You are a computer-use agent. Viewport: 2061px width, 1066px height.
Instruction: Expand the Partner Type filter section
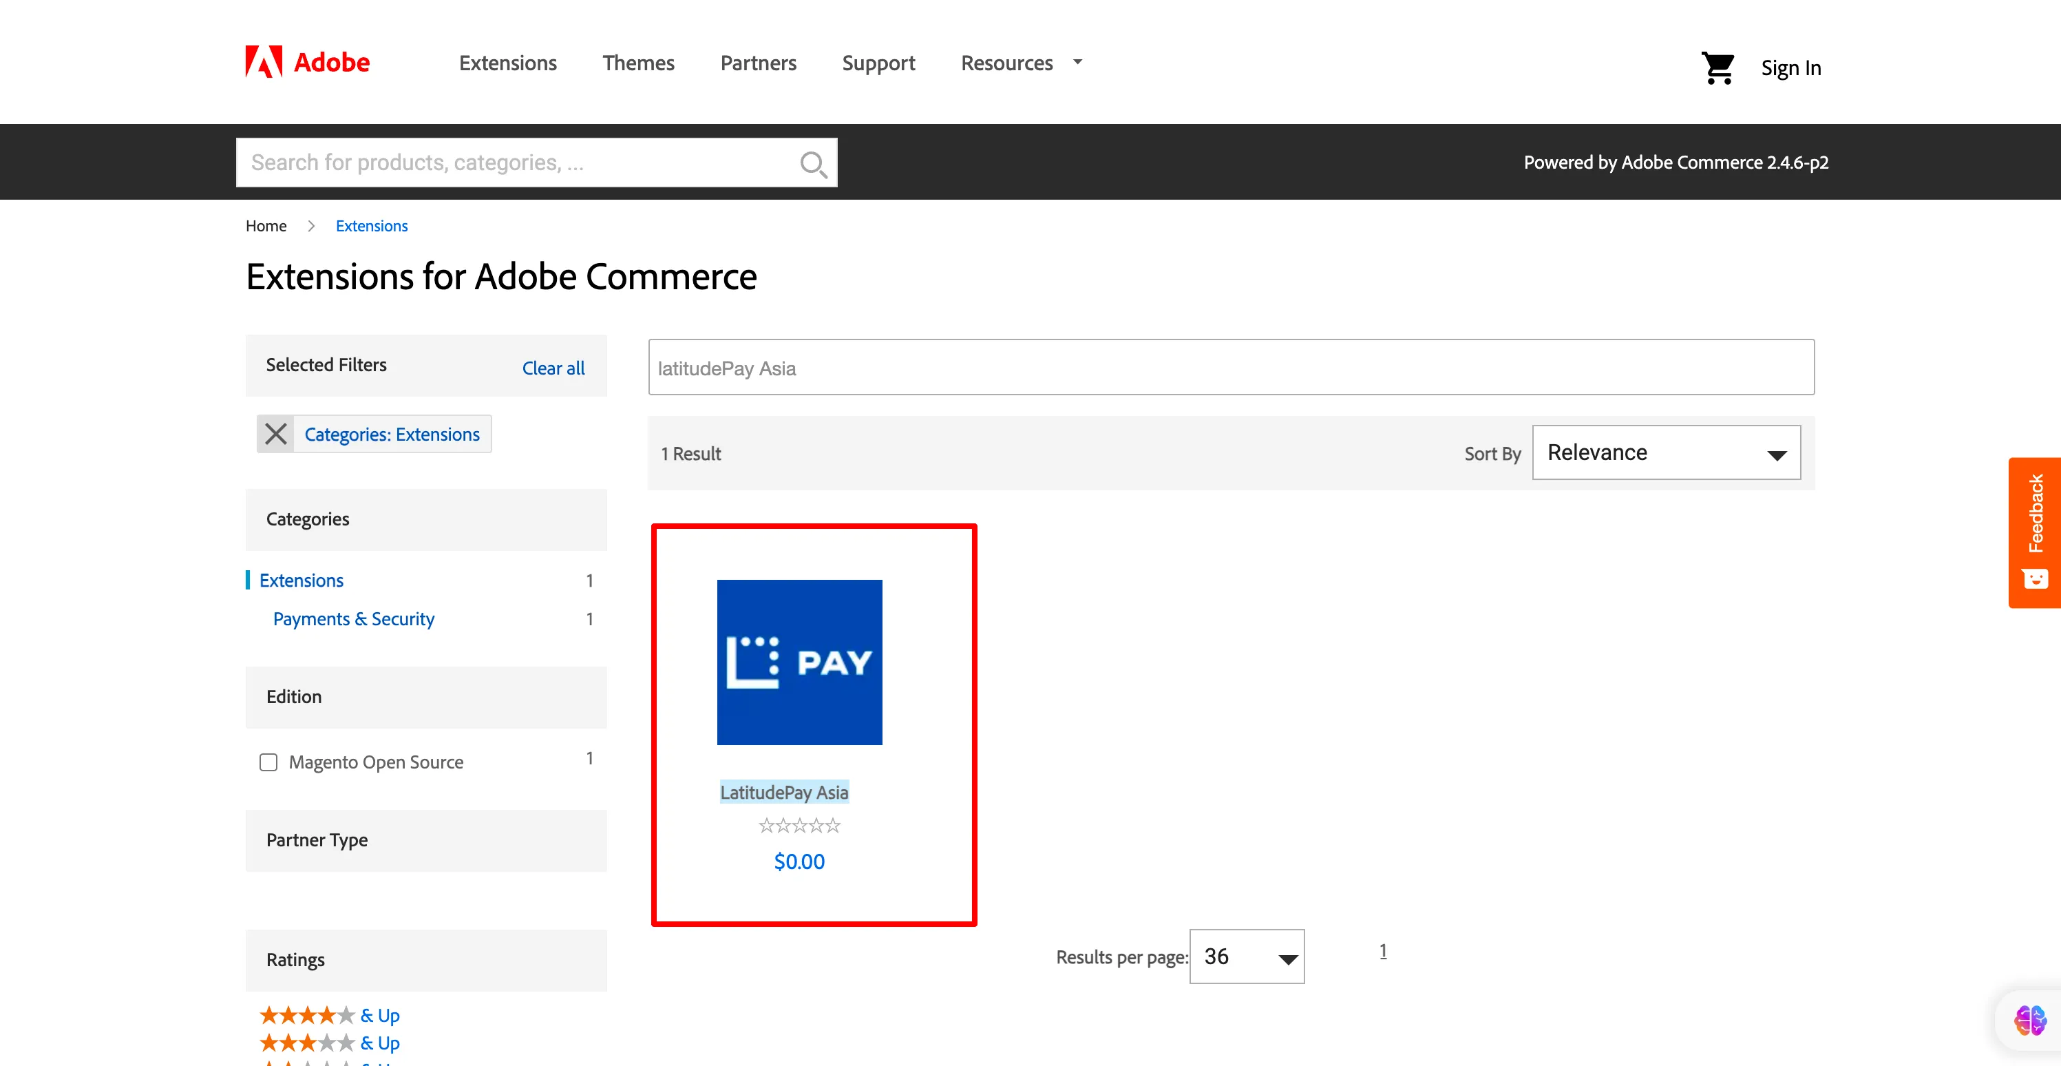(x=426, y=840)
